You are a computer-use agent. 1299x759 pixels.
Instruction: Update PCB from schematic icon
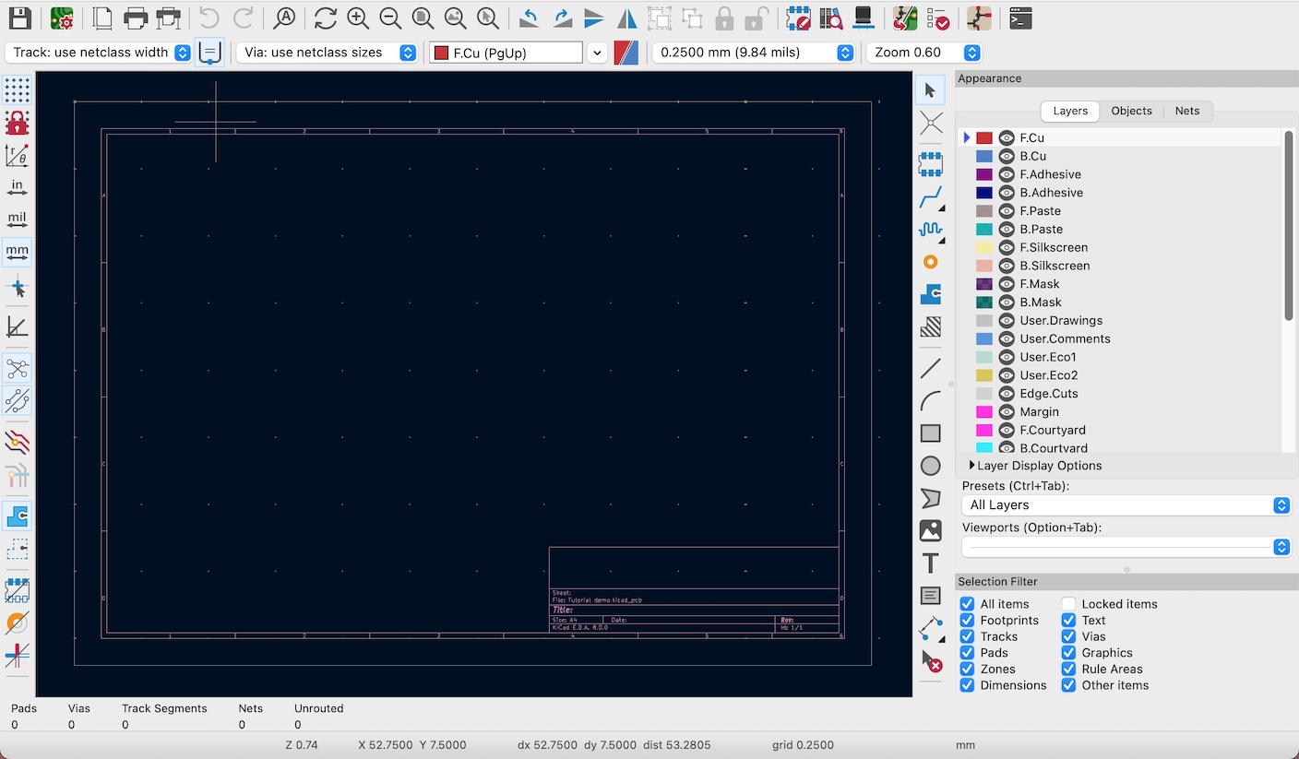coord(905,18)
